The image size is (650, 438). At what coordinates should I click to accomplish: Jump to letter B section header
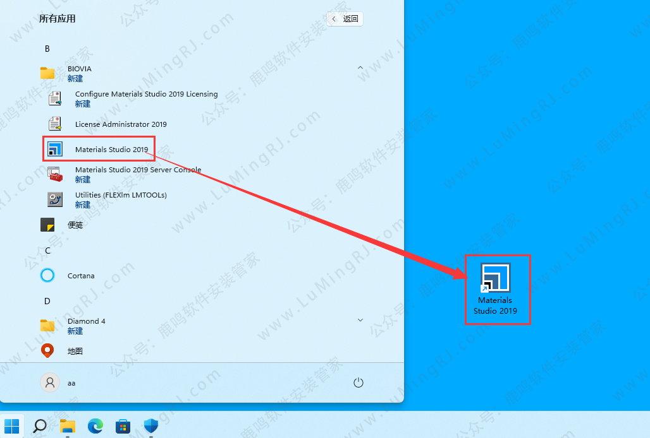[47, 49]
